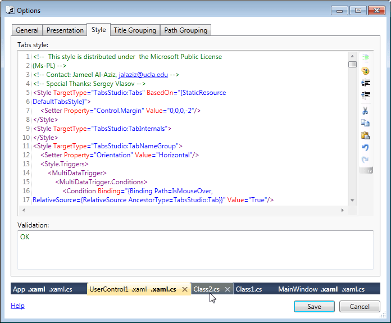Click MainWindow .xaml.cs extension in preview
The image size is (391, 323).
[x=353, y=289]
